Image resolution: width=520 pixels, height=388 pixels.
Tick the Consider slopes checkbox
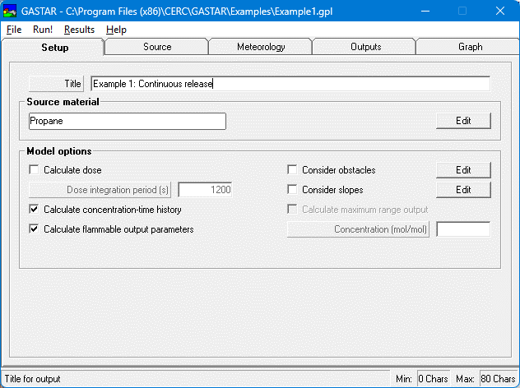[x=292, y=190]
